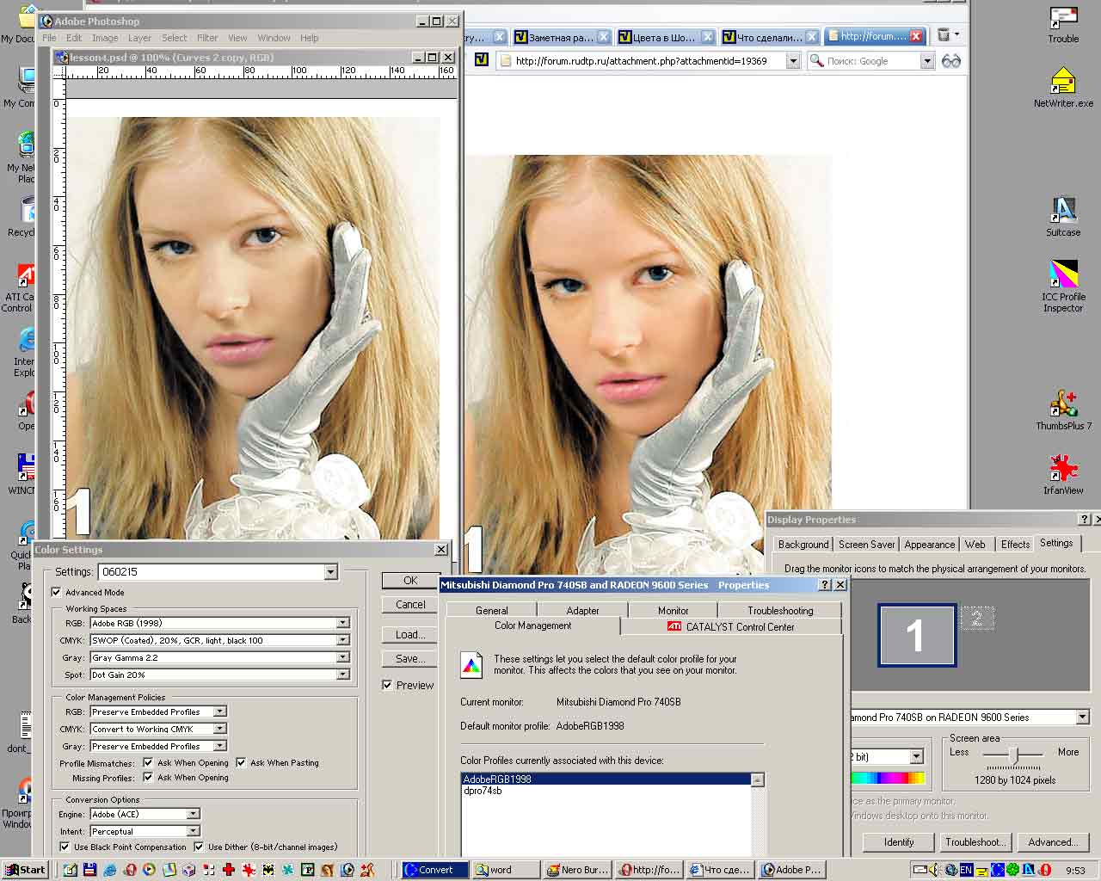
Task: Select dpro74sb in color profiles list
Action: click(x=483, y=791)
